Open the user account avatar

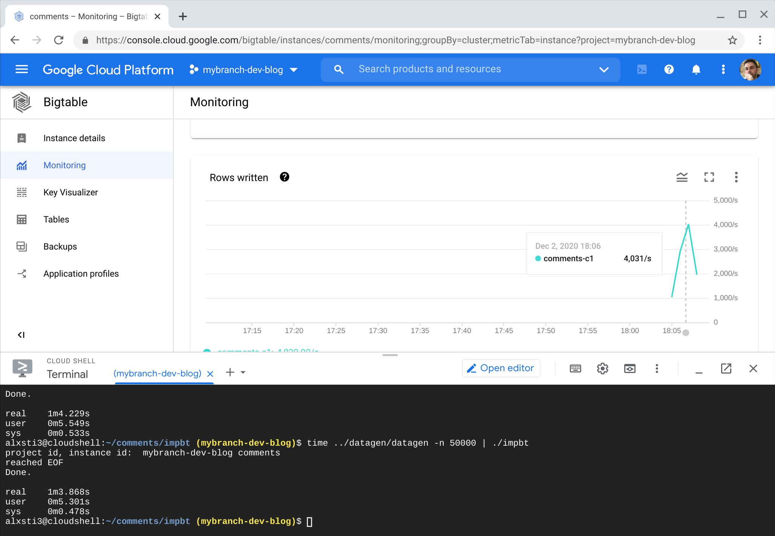click(x=750, y=70)
